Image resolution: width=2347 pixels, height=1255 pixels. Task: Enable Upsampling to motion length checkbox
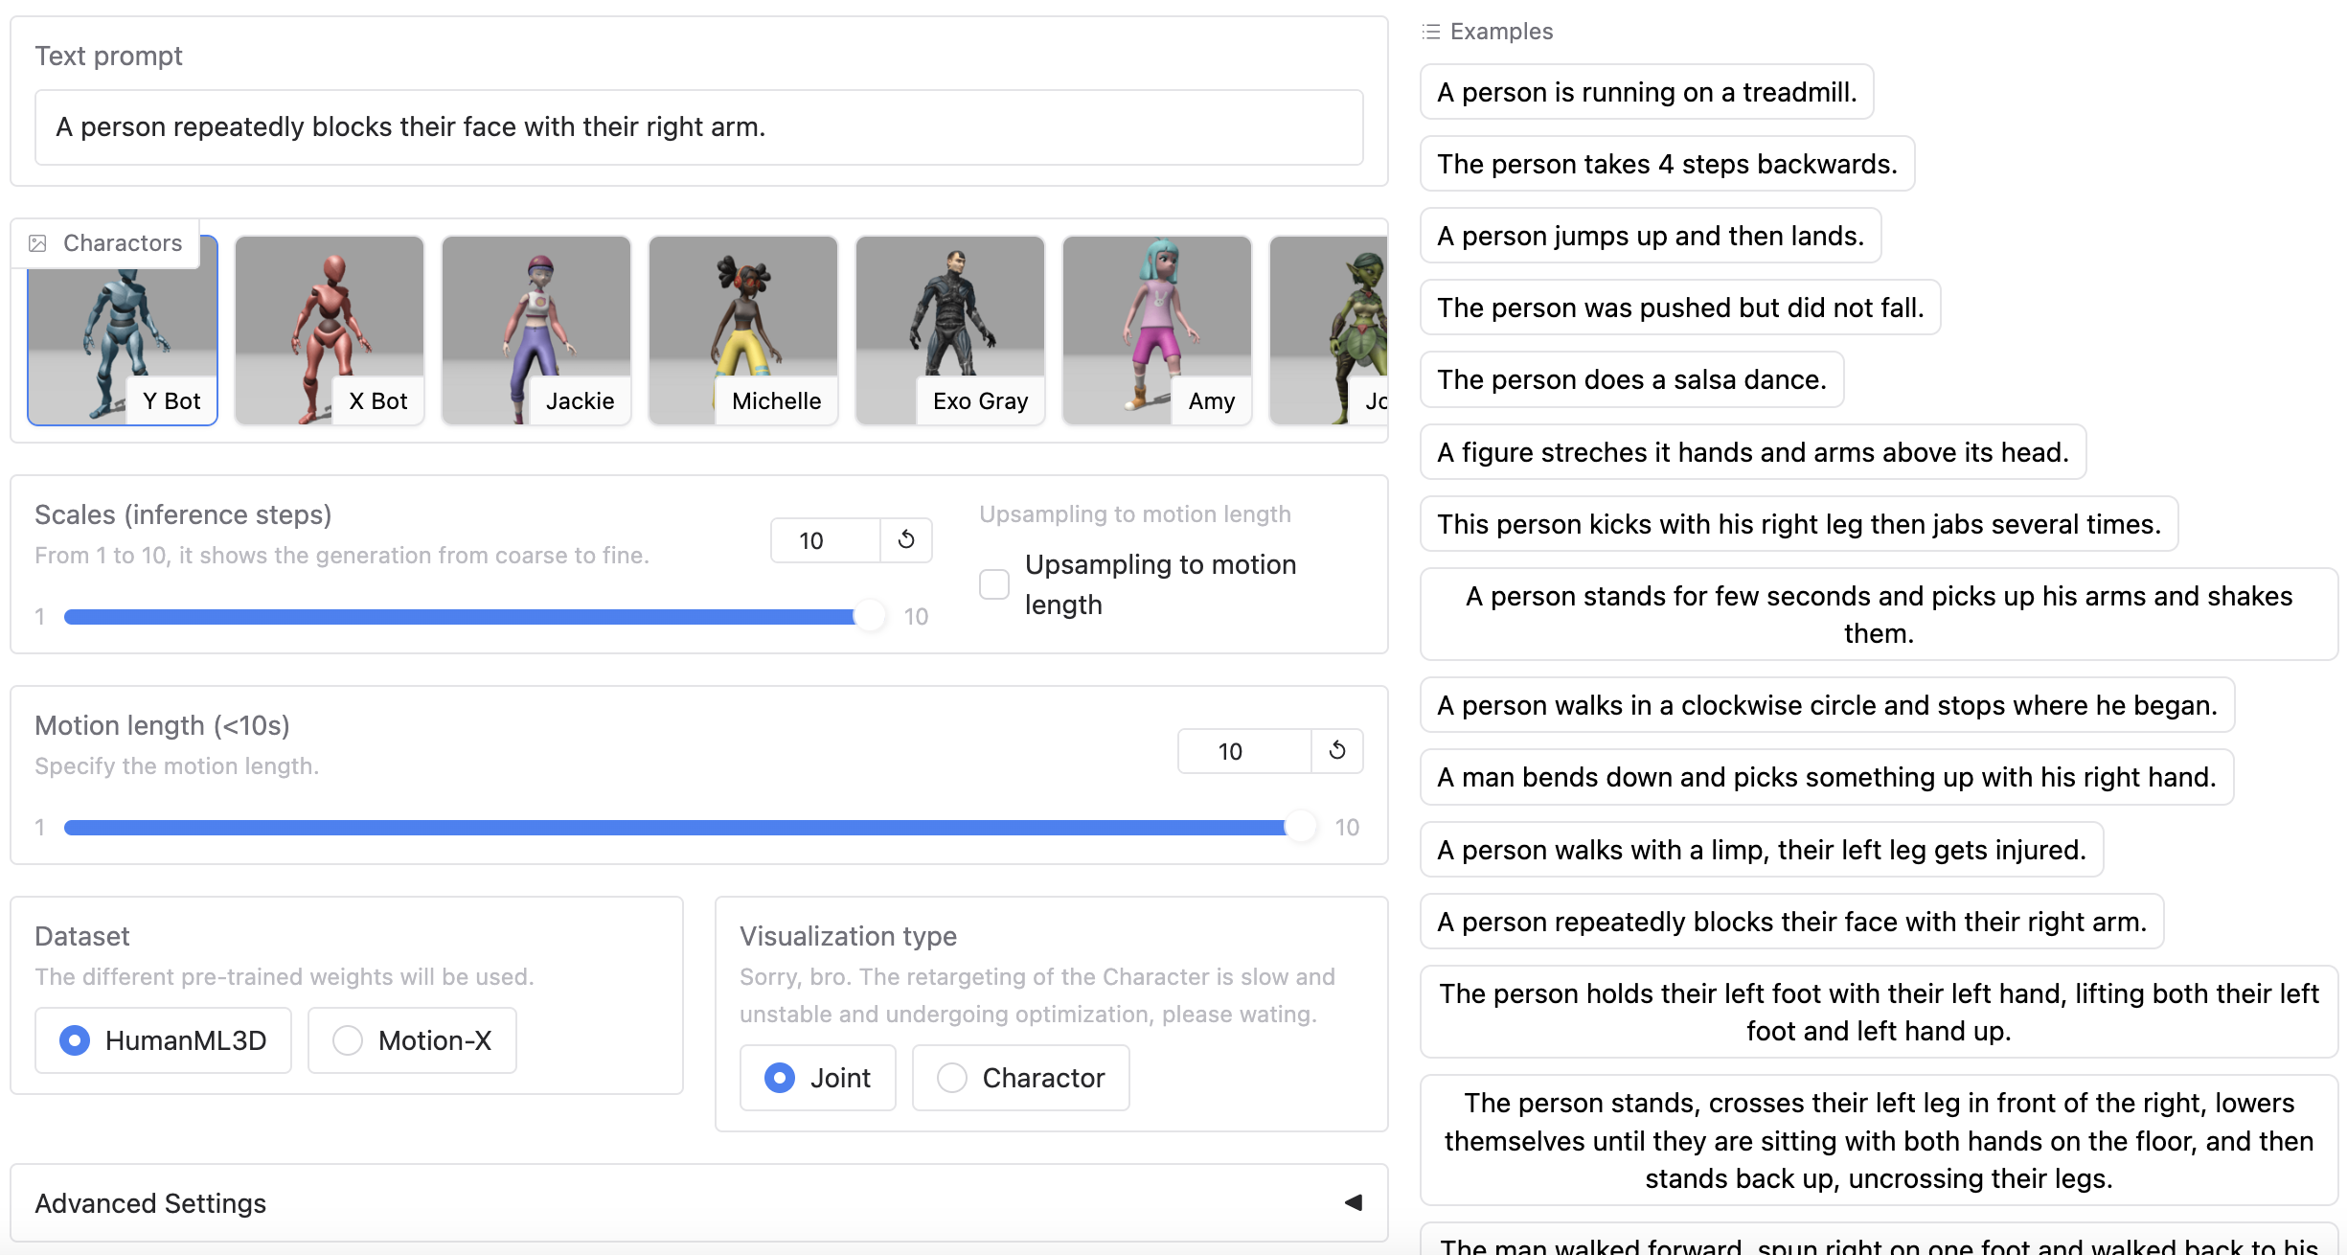click(x=994, y=584)
